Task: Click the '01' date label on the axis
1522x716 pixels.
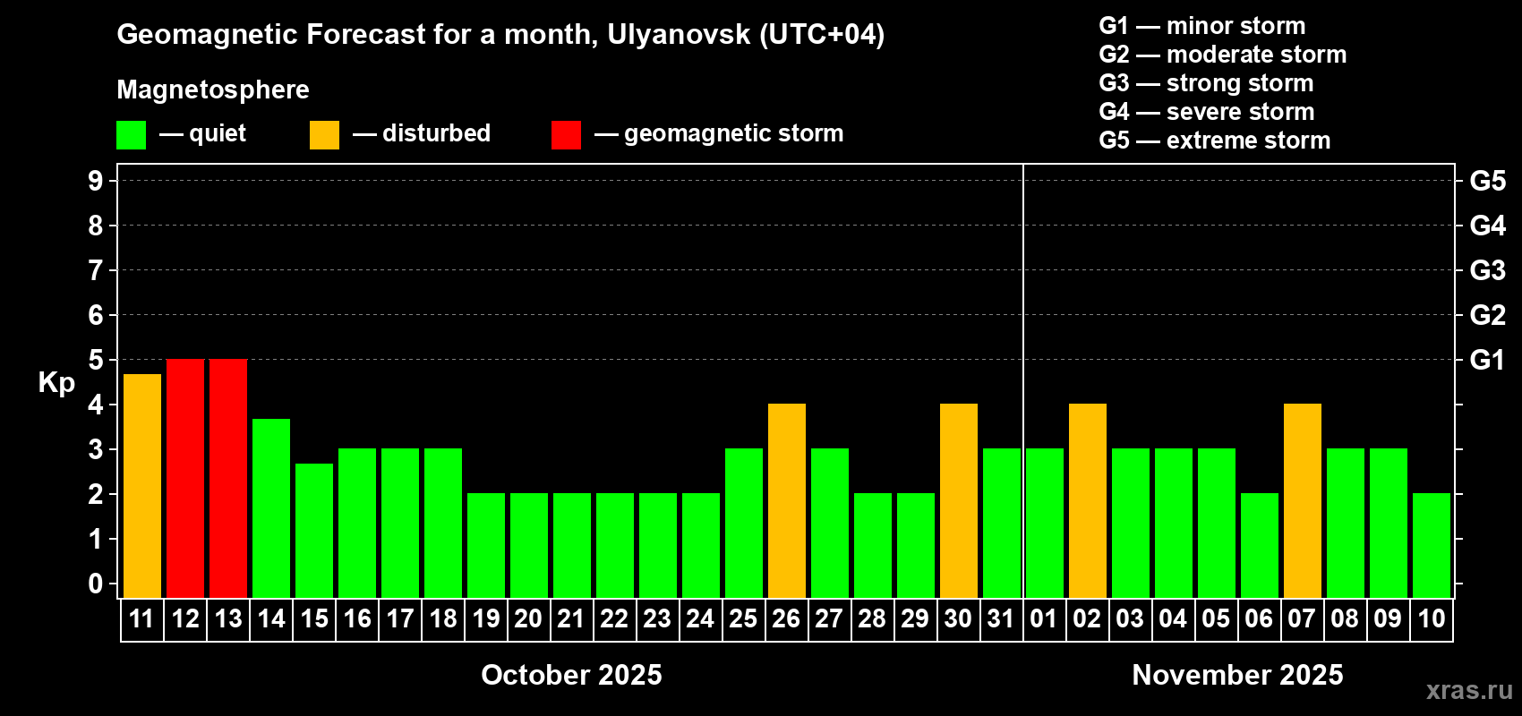Action: [x=1044, y=618]
